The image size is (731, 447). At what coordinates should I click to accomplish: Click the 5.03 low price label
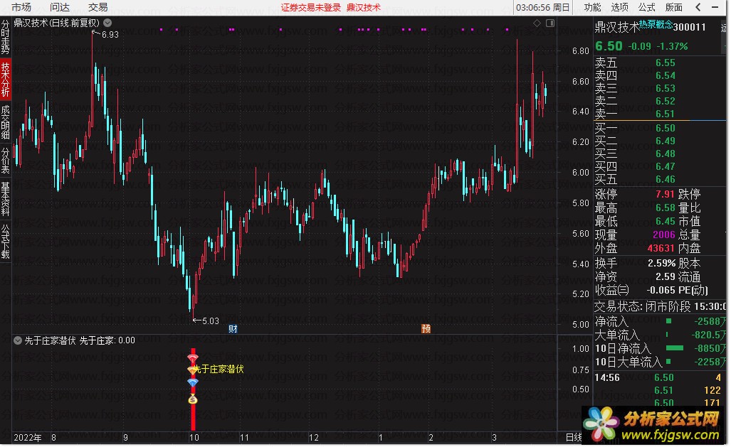(x=210, y=321)
